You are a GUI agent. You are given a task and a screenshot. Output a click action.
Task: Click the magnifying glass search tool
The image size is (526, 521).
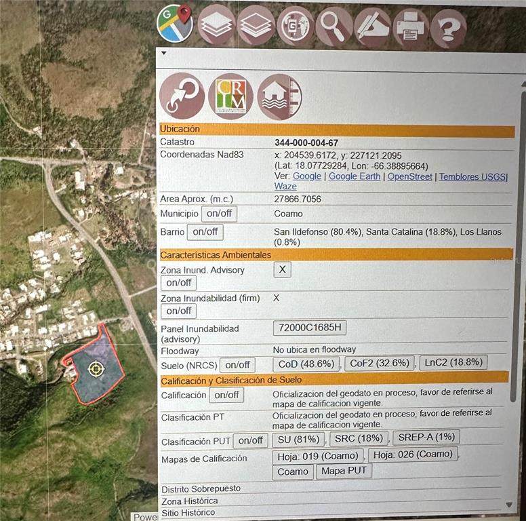(334, 26)
